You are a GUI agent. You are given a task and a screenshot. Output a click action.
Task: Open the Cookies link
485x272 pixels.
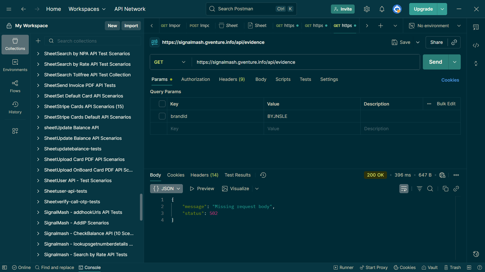pyautogui.click(x=450, y=80)
